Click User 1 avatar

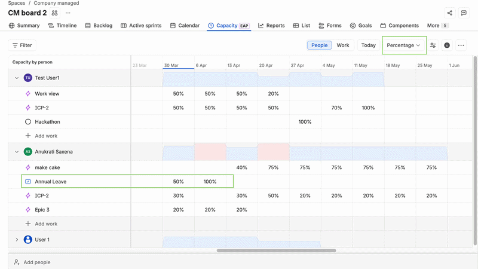[x=27, y=240]
